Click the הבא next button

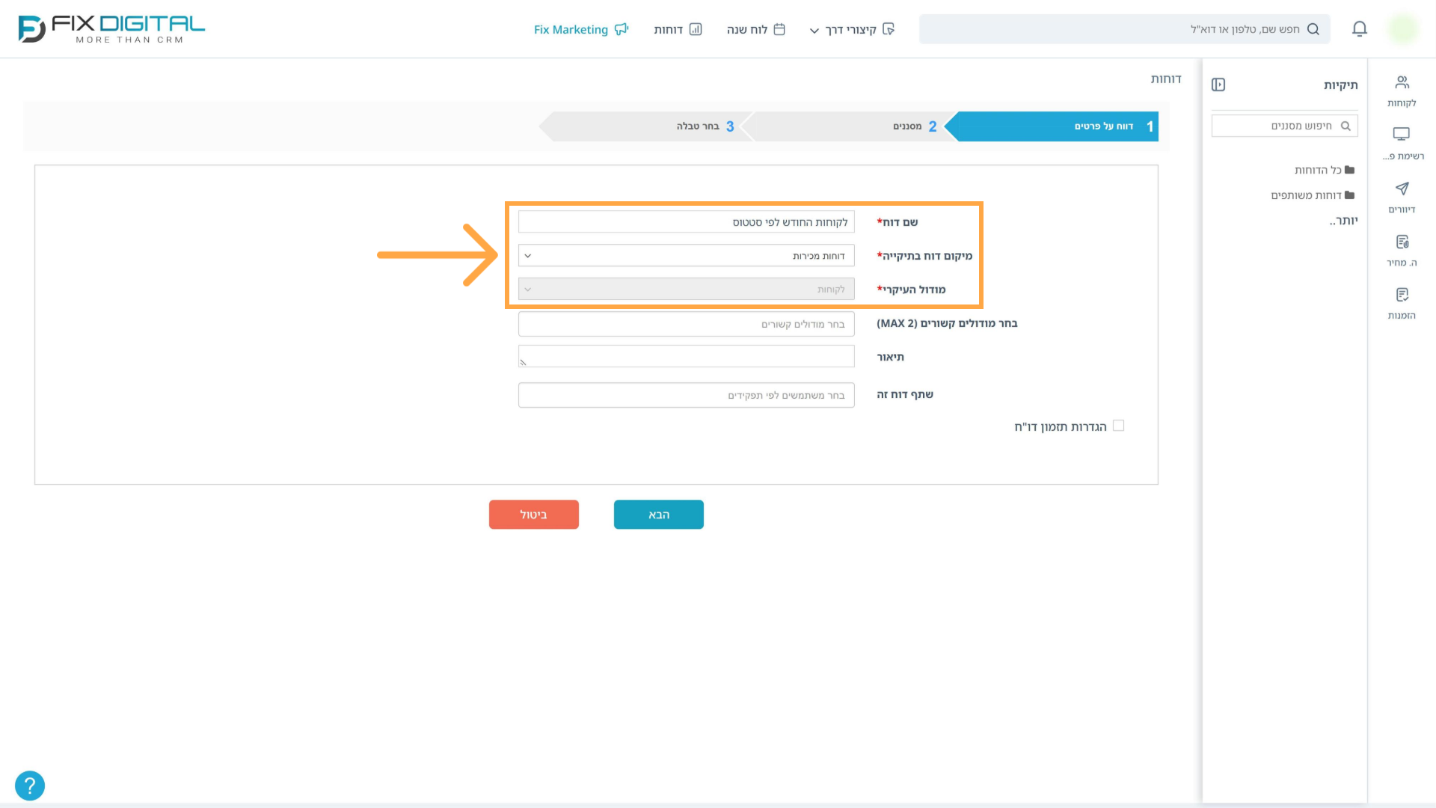point(659,515)
